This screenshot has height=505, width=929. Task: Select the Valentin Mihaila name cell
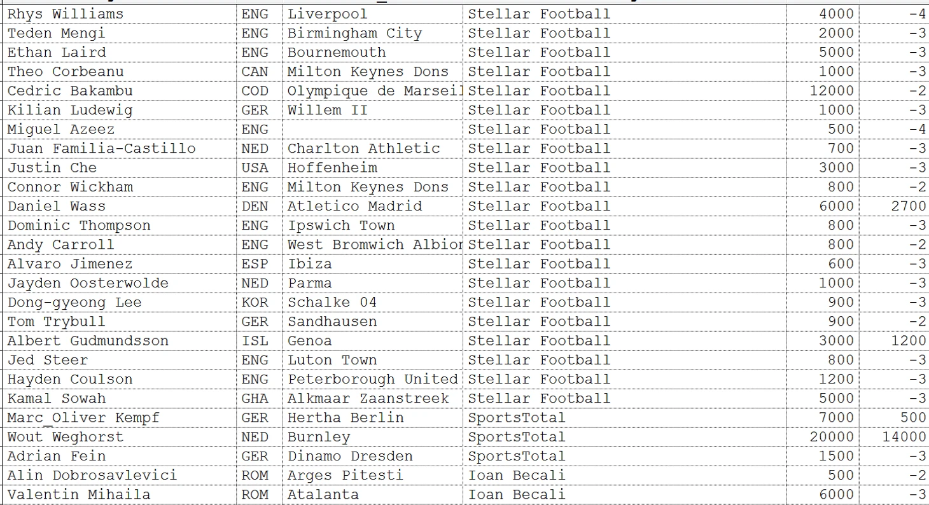click(x=119, y=495)
